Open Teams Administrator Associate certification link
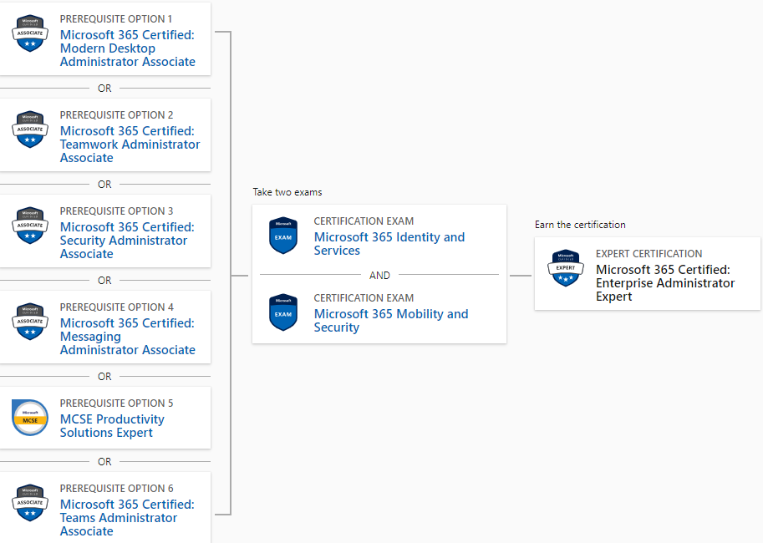The image size is (763, 543). tap(127, 518)
